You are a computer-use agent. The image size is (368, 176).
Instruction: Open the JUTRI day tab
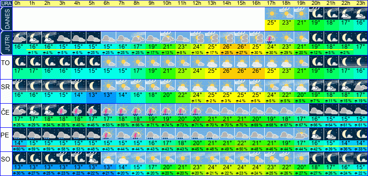click(x=6, y=43)
